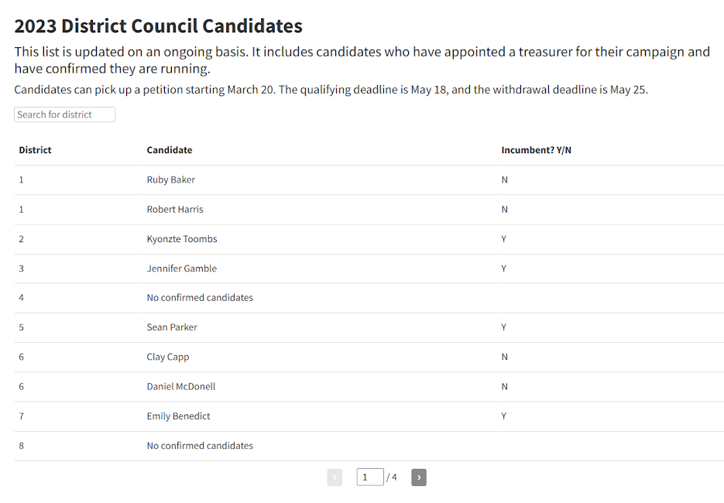Click the qualifying deadline note text
The width and height of the screenshot is (724, 503).
(331, 90)
